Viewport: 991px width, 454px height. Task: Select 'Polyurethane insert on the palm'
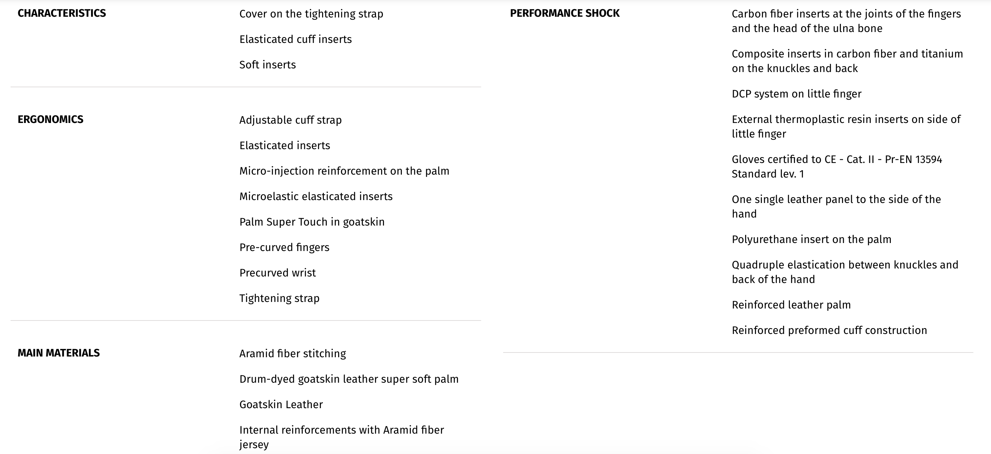[811, 240]
